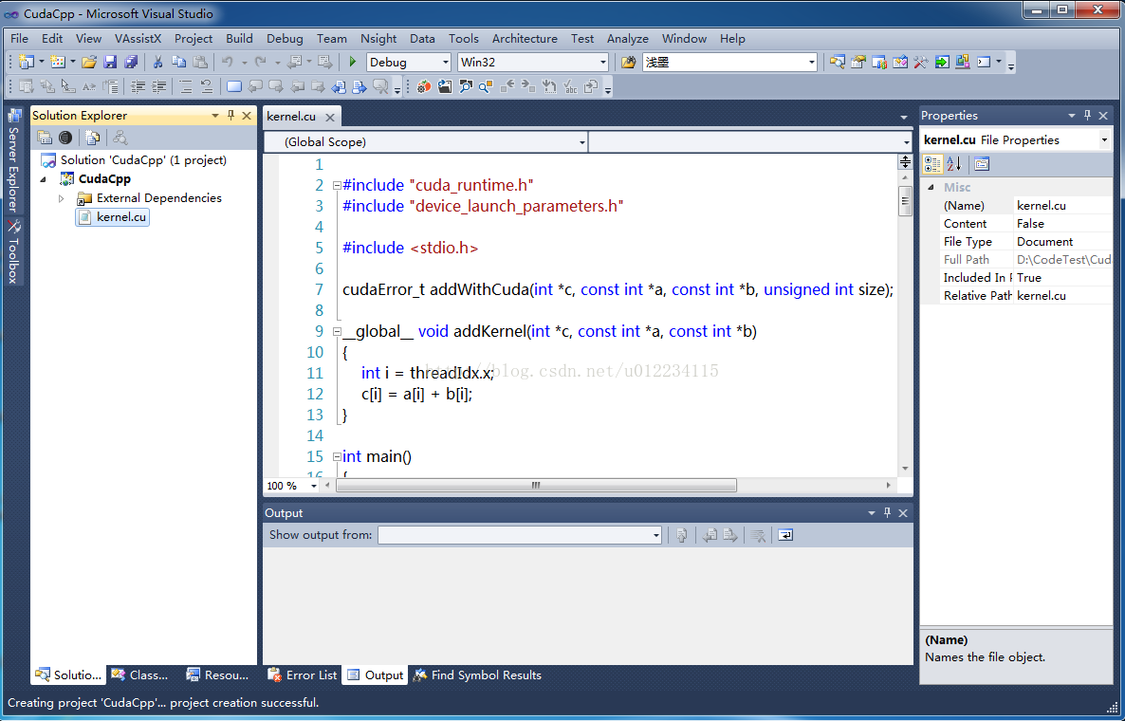Click the New Project toolbar icon
This screenshot has height=721, width=1125.
[26, 63]
